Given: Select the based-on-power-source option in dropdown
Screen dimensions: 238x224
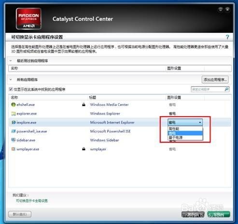Looking at the screenshot, I should (x=185, y=137).
